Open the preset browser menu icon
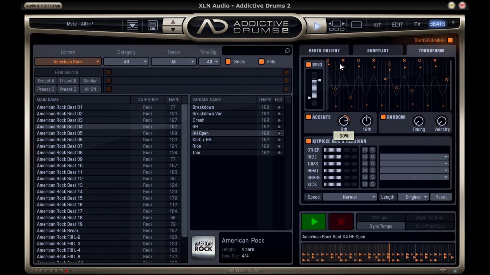 pyautogui.click(x=132, y=25)
